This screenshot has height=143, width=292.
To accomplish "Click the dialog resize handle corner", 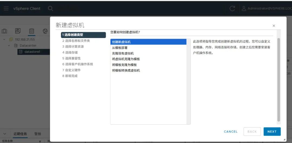I will pyautogui.click(x=284, y=139).
